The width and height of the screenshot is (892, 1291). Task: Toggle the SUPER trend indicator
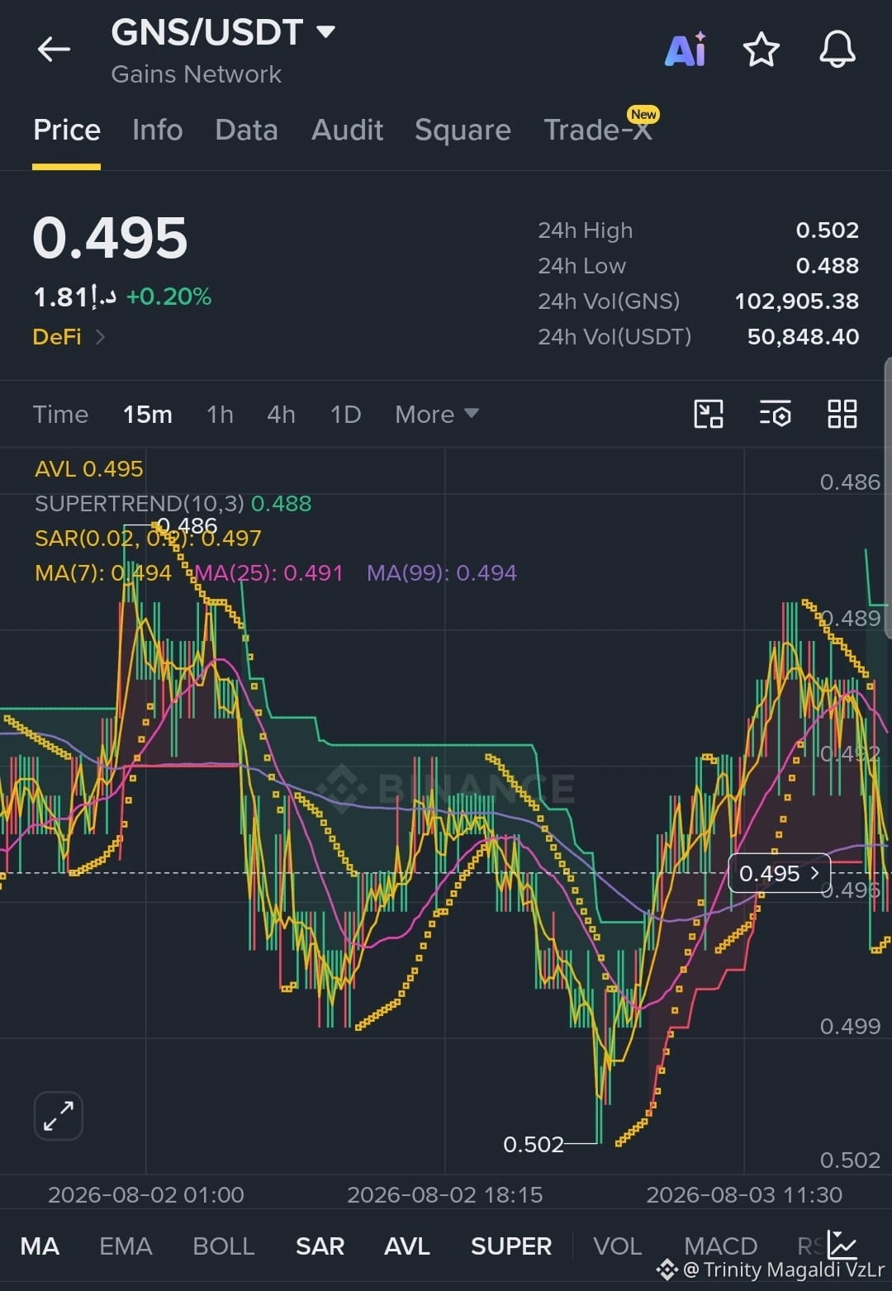pos(511,1246)
